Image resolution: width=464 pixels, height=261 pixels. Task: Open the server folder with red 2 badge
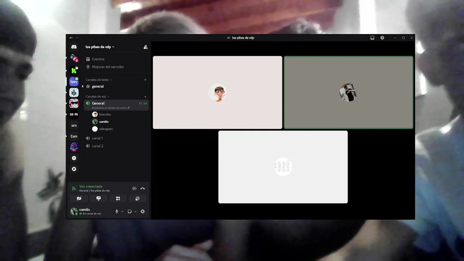click(x=74, y=58)
